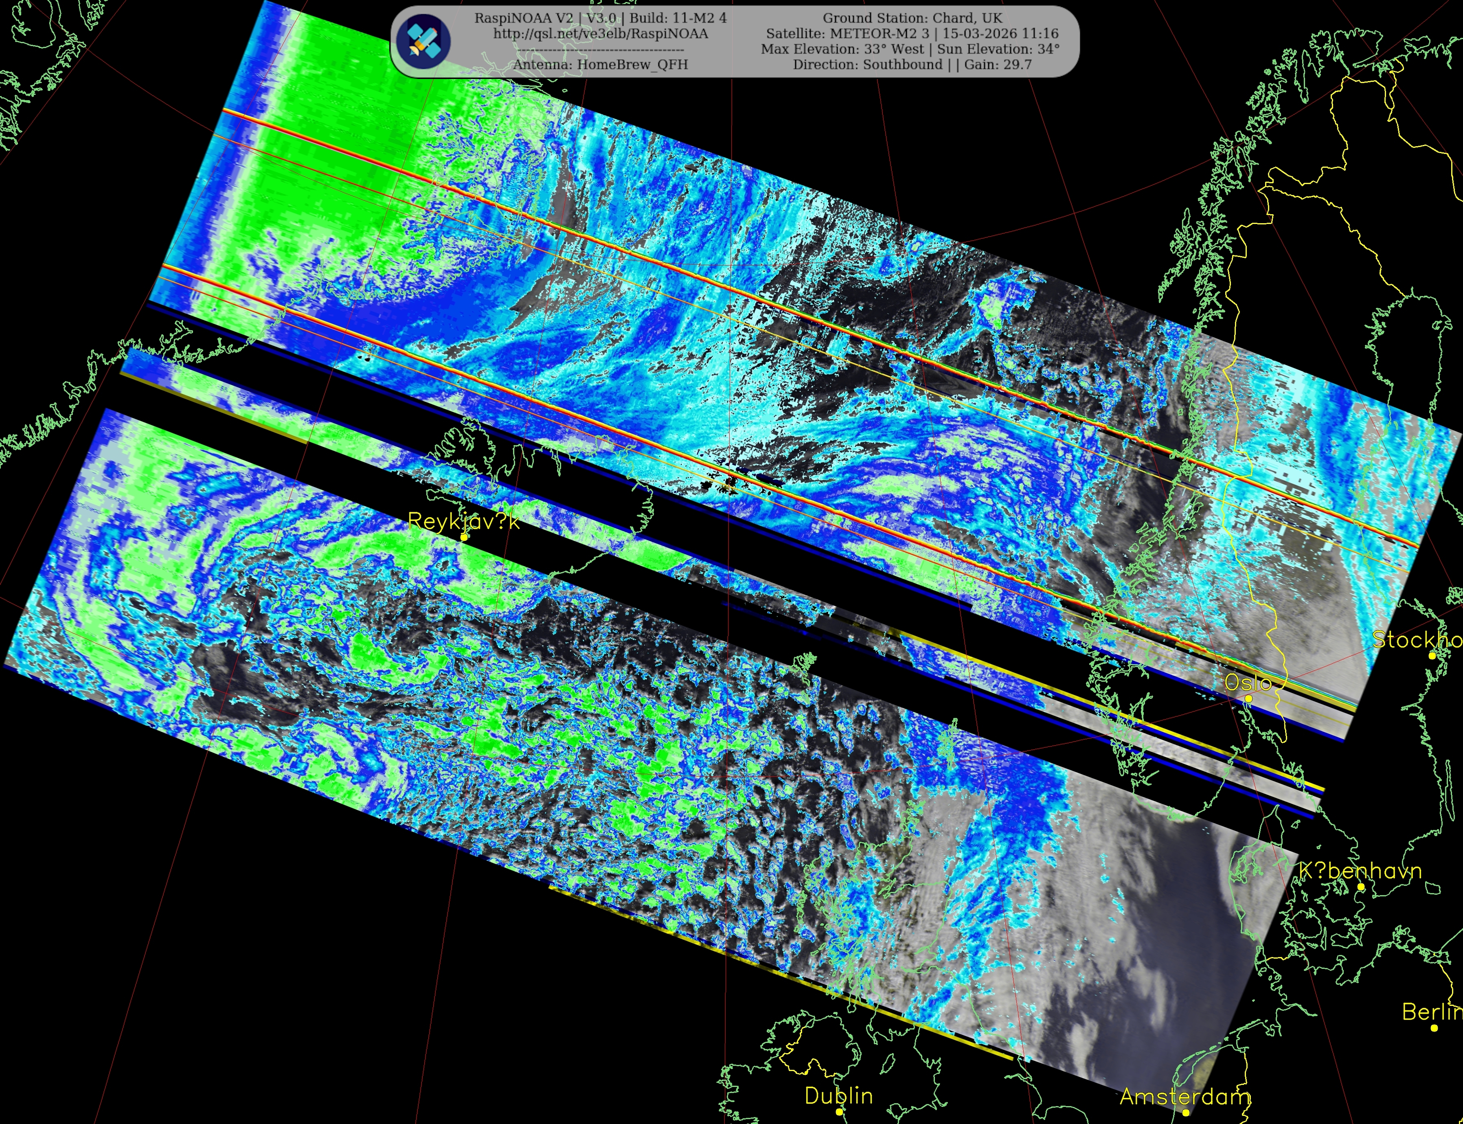Image resolution: width=1463 pixels, height=1124 pixels.
Task: Open the qsl.net RaspiNOAA URL link
Action: 600,33
